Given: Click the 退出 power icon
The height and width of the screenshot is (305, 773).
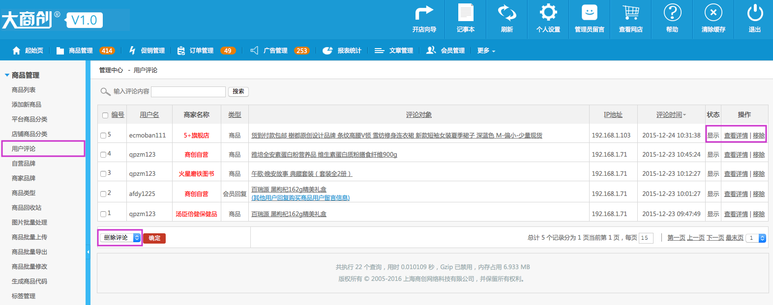Looking at the screenshot, I should pyautogui.click(x=755, y=13).
